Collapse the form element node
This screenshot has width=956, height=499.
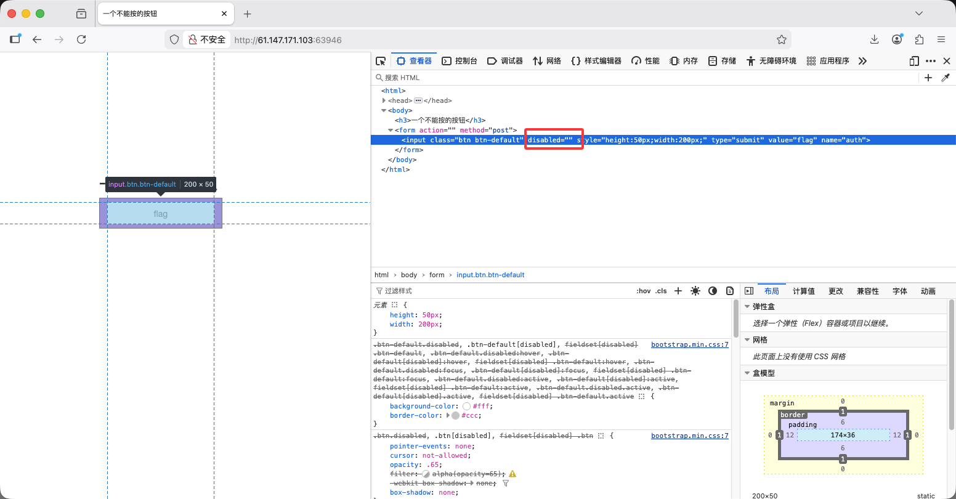[391, 130]
